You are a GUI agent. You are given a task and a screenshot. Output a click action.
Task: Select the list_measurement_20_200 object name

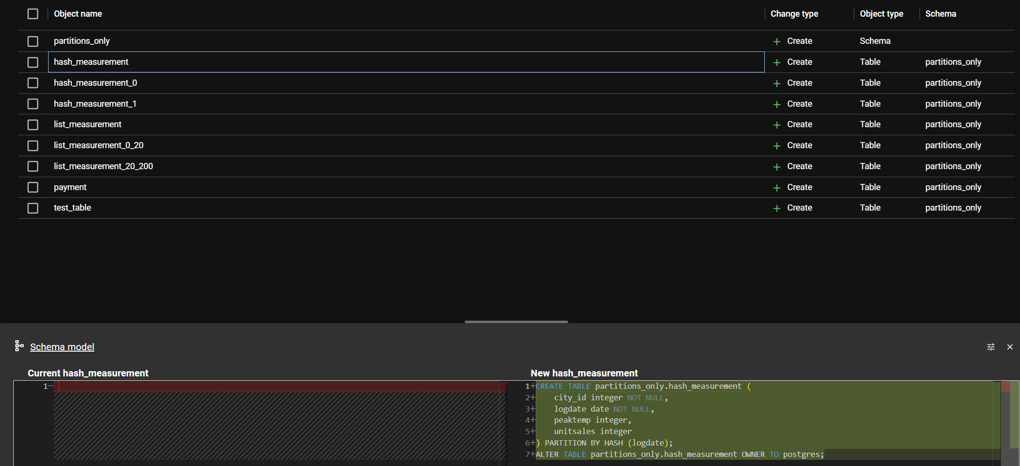click(103, 166)
